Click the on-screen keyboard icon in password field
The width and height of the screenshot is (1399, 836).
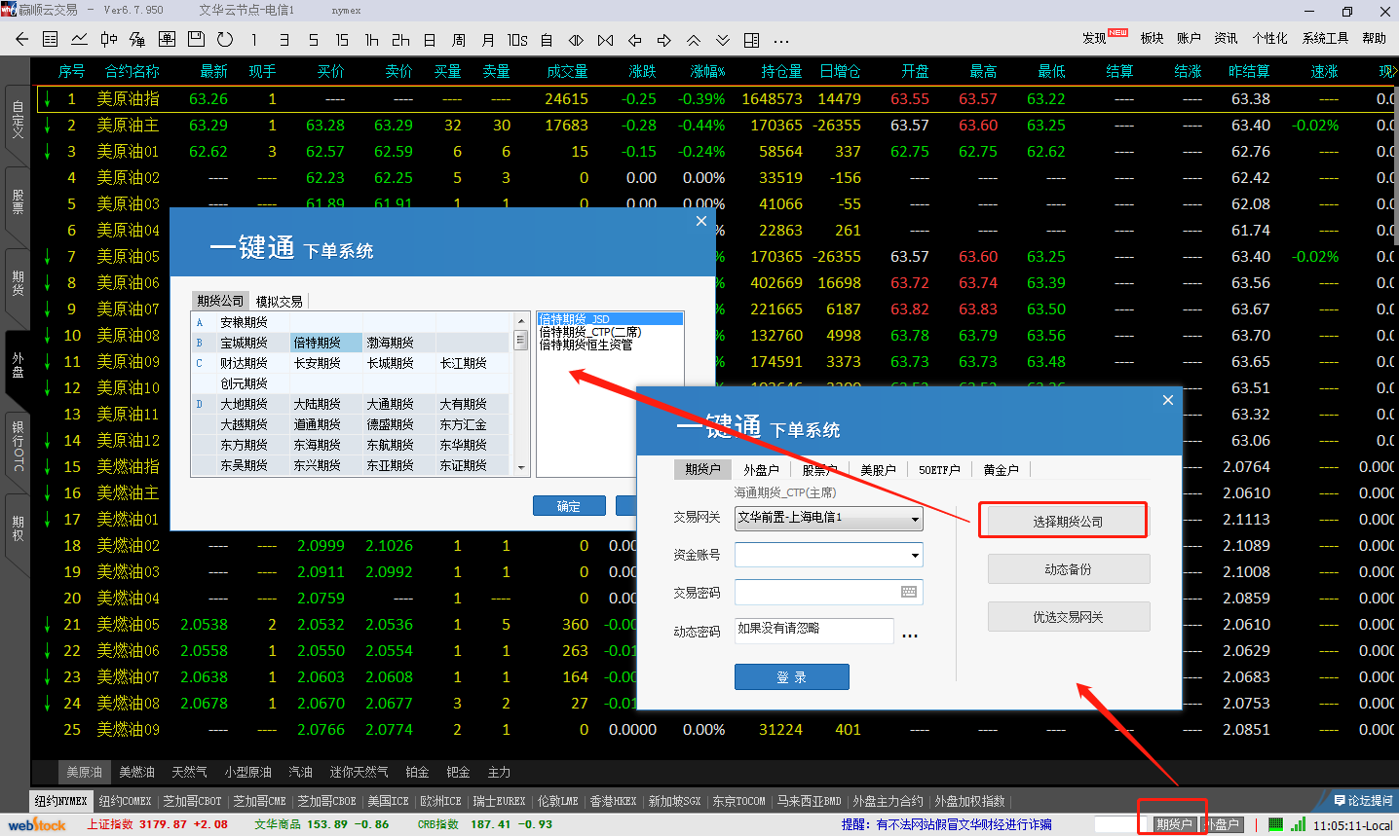[909, 592]
